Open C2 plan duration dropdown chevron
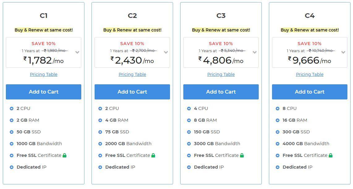Viewport: 353px width, 189px height. (x=166, y=52)
